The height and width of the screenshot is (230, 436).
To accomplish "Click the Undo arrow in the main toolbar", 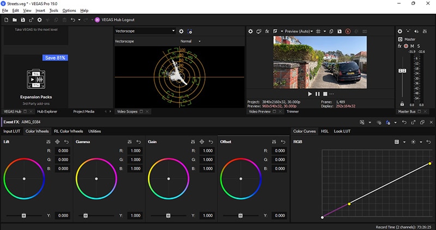I will point(73,20).
